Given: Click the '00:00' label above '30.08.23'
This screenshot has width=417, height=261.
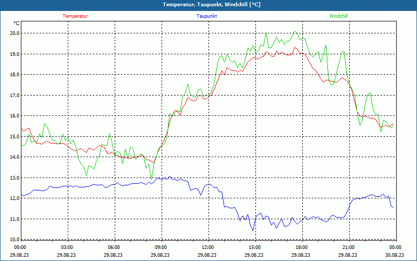Looking at the screenshot, I should 395,247.
